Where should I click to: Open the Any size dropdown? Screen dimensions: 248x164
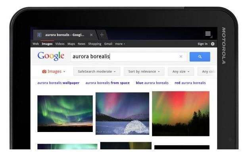pyautogui.click(x=181, y=72)
